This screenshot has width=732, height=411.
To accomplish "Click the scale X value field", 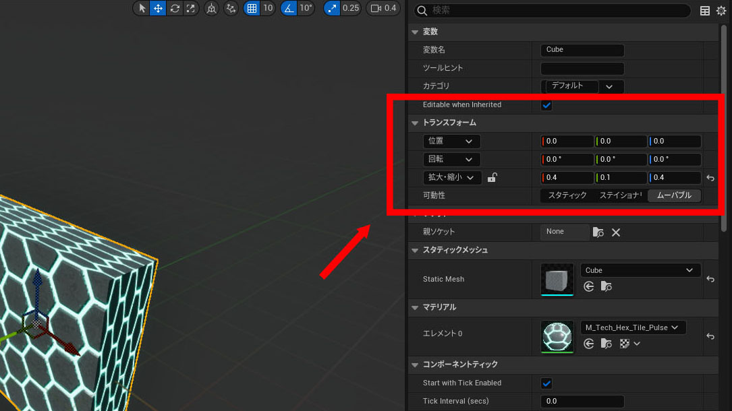I will click(567, 178).
